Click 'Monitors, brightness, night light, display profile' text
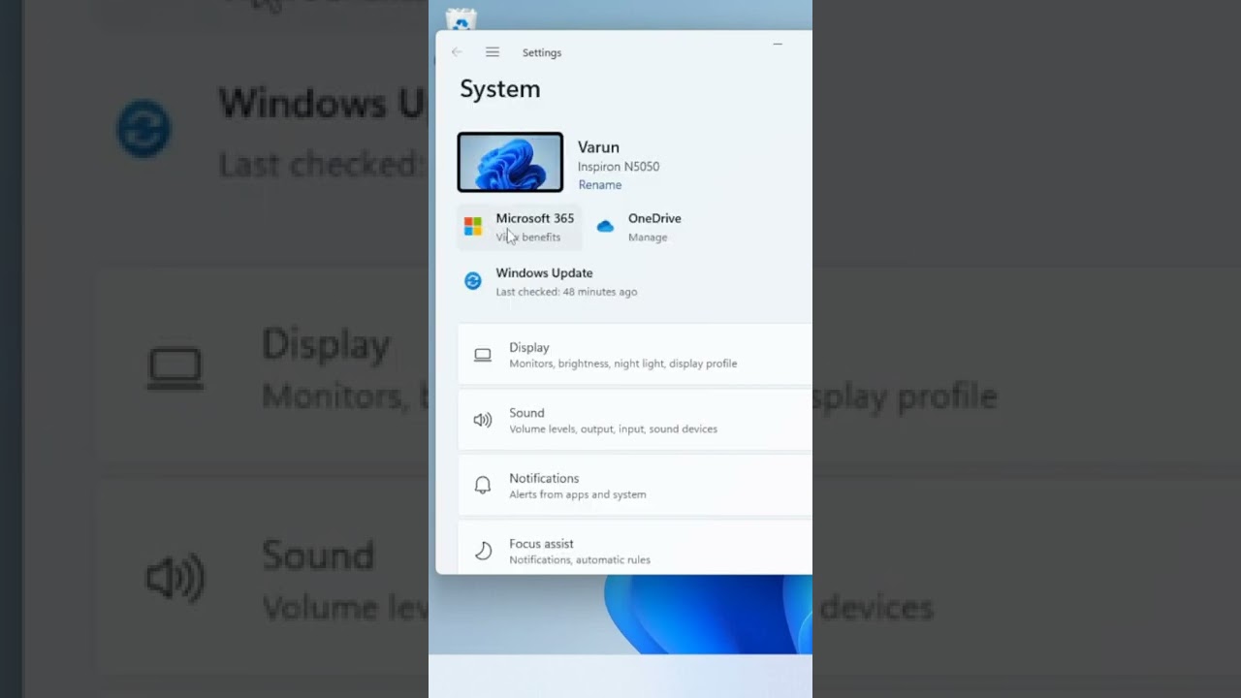 click(x=623, y=364)
